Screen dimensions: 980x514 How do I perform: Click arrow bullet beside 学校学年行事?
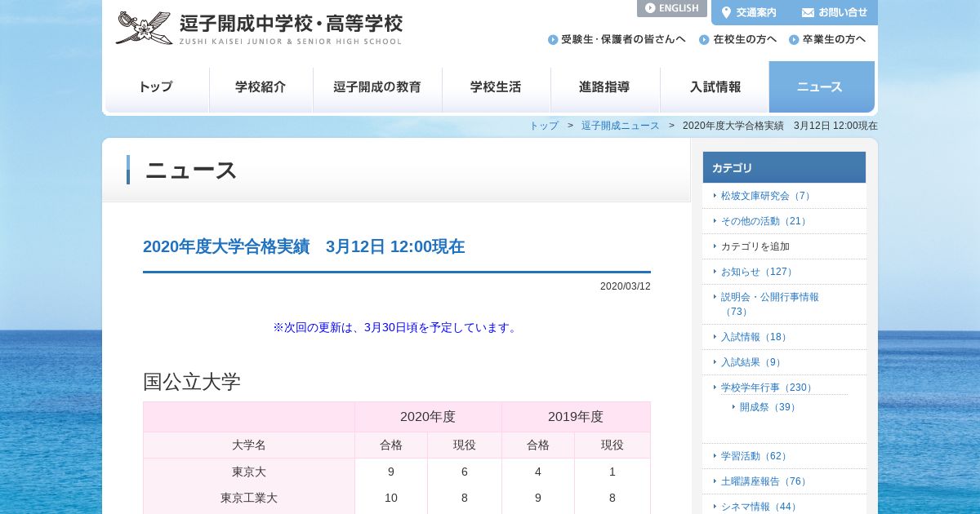pos(715,388)
